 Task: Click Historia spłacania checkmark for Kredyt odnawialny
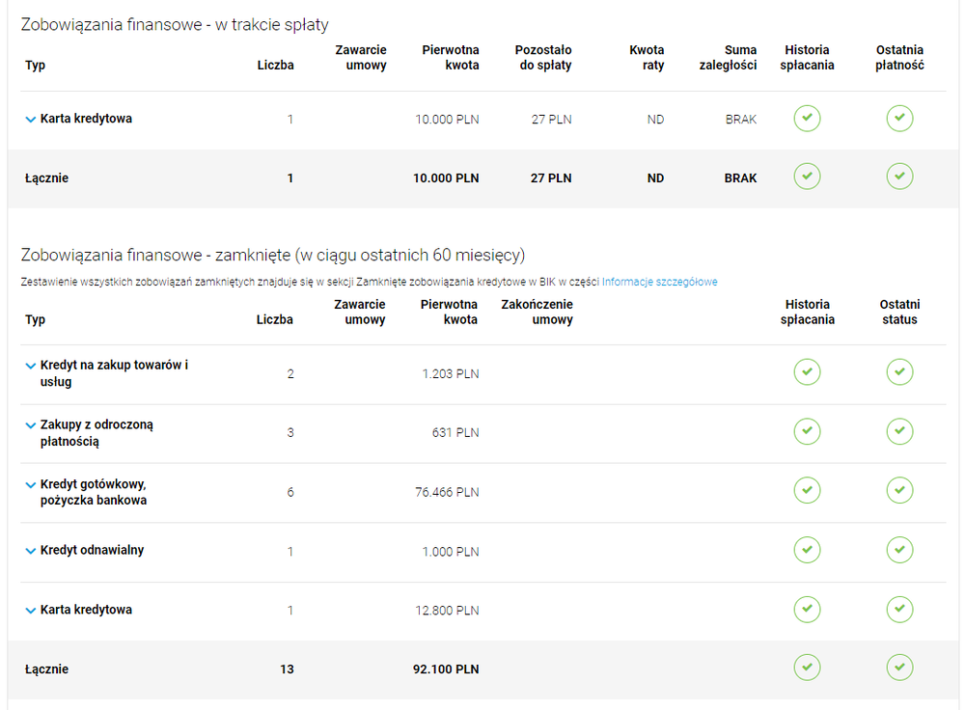click(x=807, y=550)
